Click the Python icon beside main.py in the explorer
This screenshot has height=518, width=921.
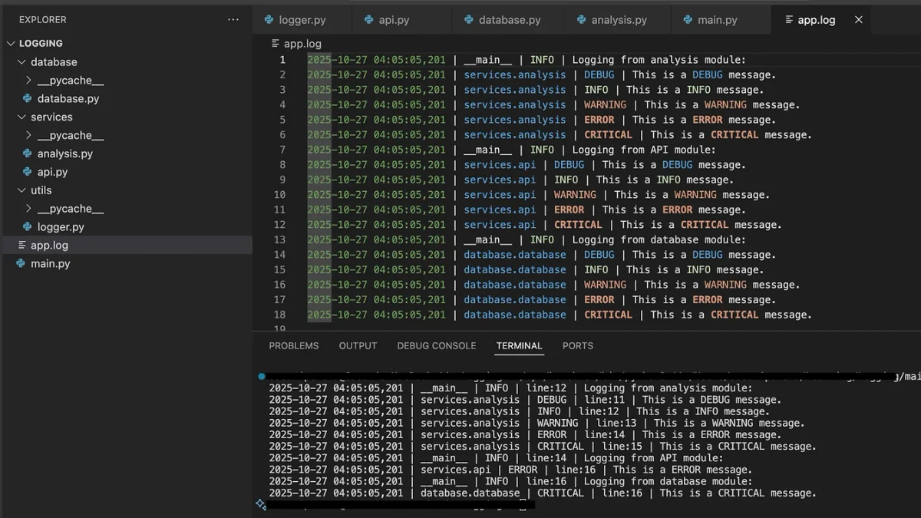(x=21, y=263)
